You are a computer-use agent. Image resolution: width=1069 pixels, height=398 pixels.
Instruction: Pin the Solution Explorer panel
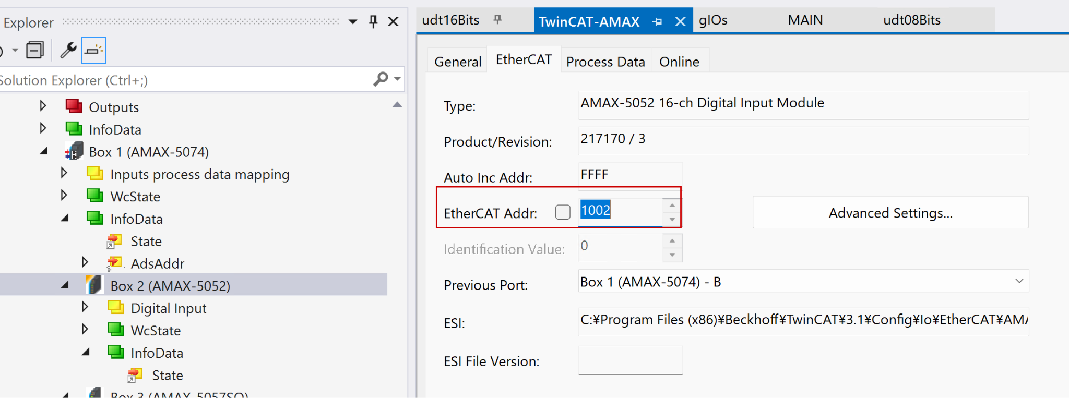(373, 21)
